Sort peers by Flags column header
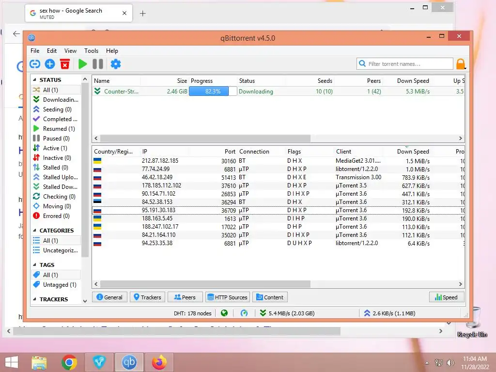The height and width of the screenshot is (372, 496). click(294, 152)
